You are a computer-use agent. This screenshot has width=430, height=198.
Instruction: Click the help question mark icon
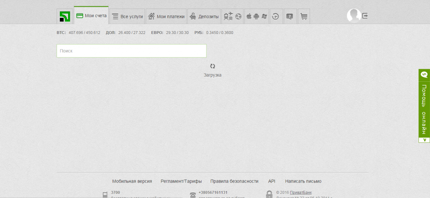(x=290, y=16)
